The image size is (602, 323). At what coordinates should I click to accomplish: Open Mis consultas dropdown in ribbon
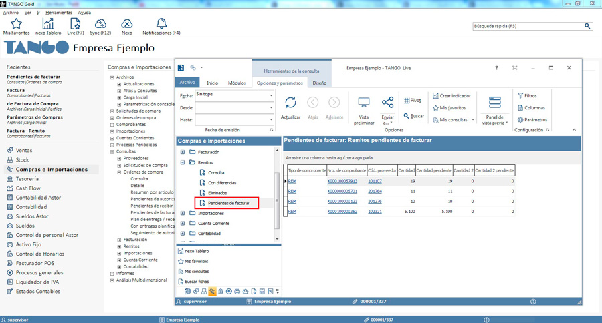pyautogui.click(x=473, y=120)
